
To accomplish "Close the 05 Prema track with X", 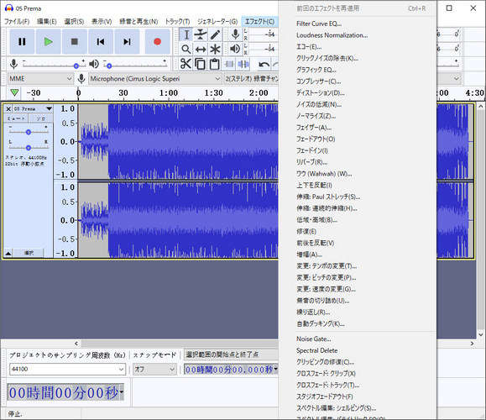I will click(8, 109).
